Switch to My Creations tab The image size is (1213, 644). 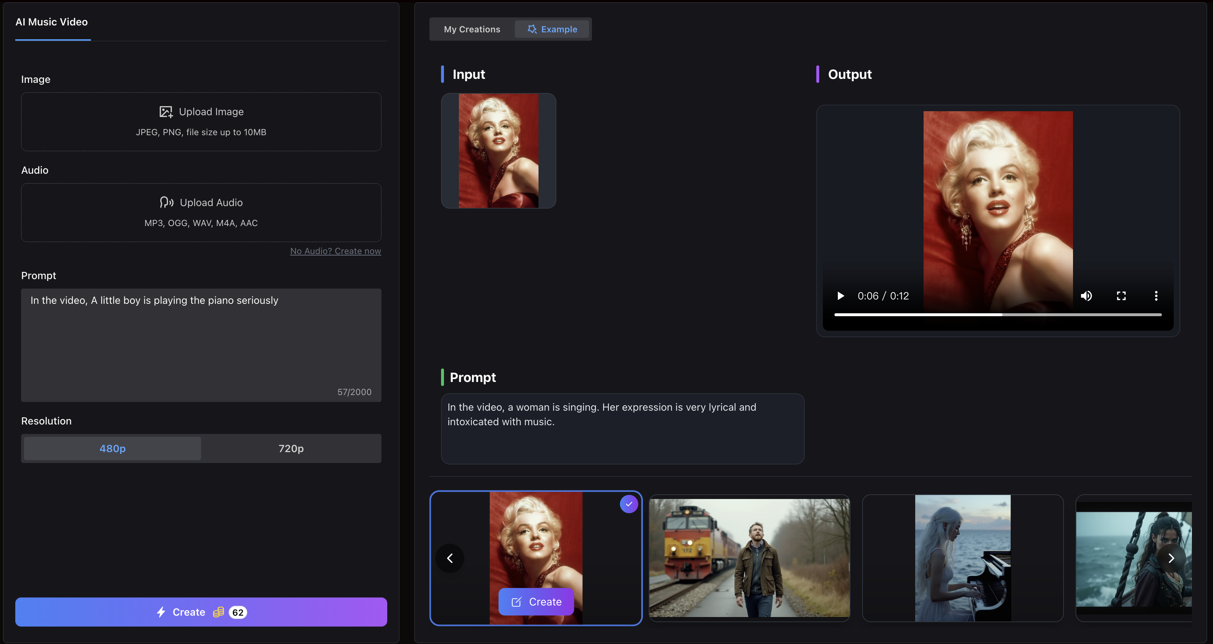tap(472, 29)
